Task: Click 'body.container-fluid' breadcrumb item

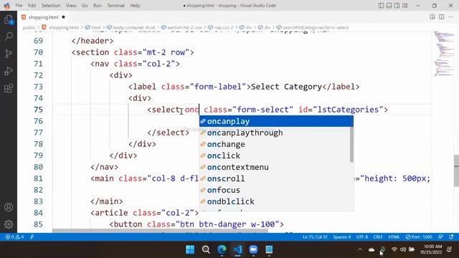Action: coord(134,27)
